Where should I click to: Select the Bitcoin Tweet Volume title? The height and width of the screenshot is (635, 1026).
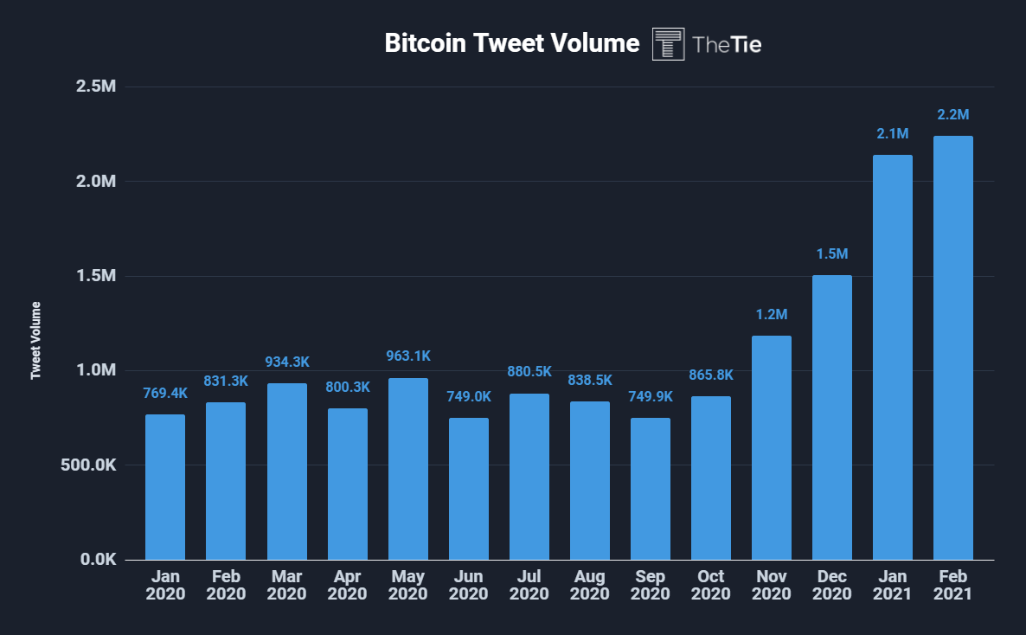(x=511, y=43)
